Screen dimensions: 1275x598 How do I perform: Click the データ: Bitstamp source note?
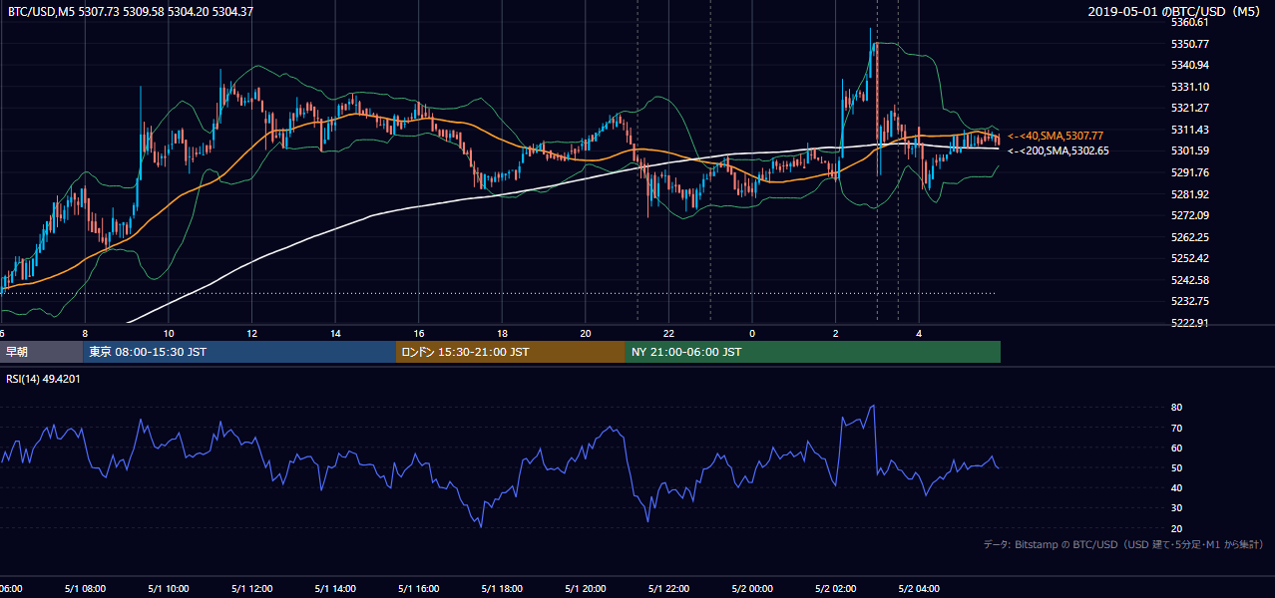[x=1123, y=545]
